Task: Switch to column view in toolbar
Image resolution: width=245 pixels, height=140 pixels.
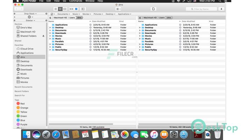Action: coord(65,9)
